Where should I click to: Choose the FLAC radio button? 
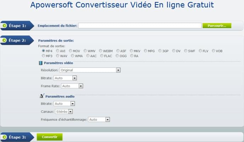pos(102,56)
